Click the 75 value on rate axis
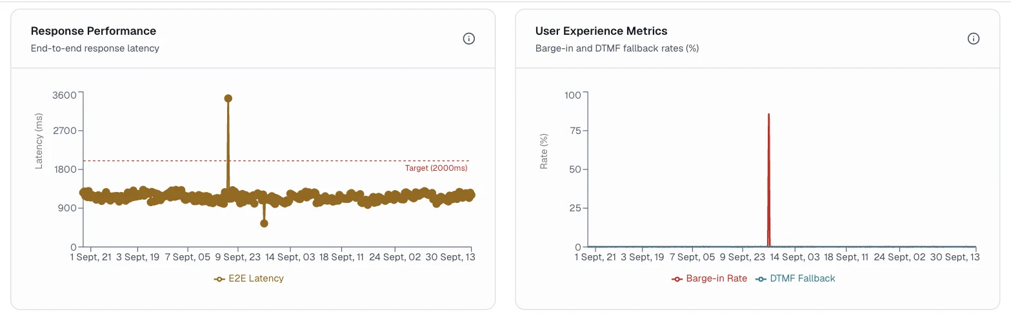 pos(576,131)
